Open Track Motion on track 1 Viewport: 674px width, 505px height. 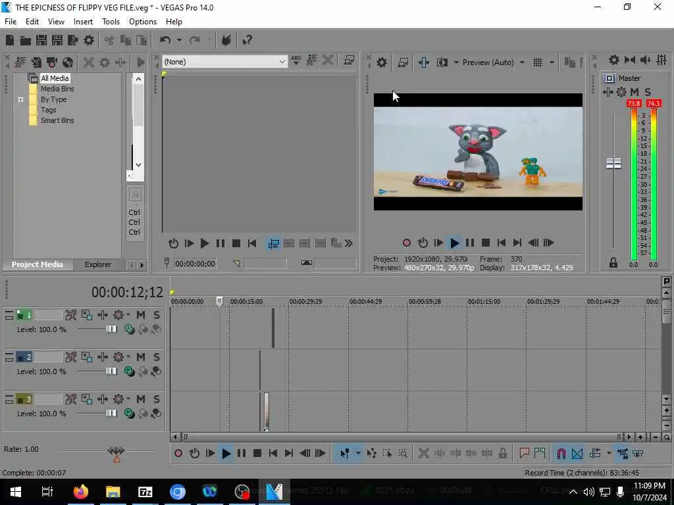tap(86, 315)
